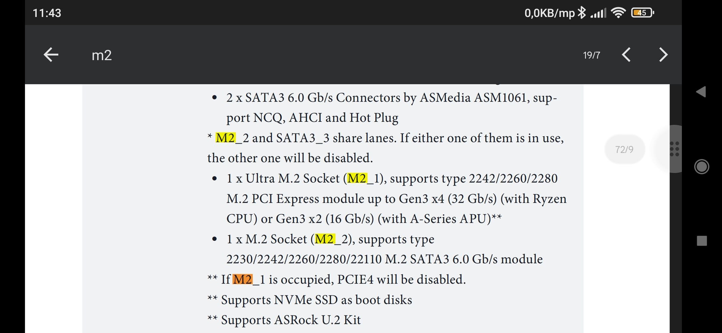The image size is (722, 333).
Task: Tap highlighted M2 in SATA3_3 share lanes note
Action: 226,138
